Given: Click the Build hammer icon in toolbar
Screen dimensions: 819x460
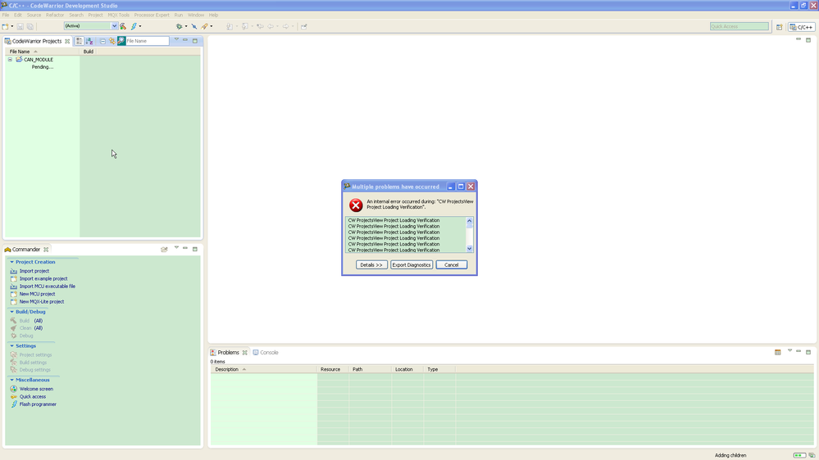Looking at the screenshot, I should click(x=123, y=26).
